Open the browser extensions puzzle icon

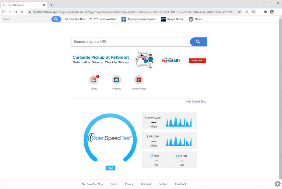click(x=265, y=12)
